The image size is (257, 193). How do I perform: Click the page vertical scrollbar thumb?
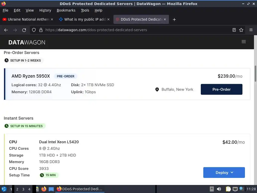coord(255,74)
